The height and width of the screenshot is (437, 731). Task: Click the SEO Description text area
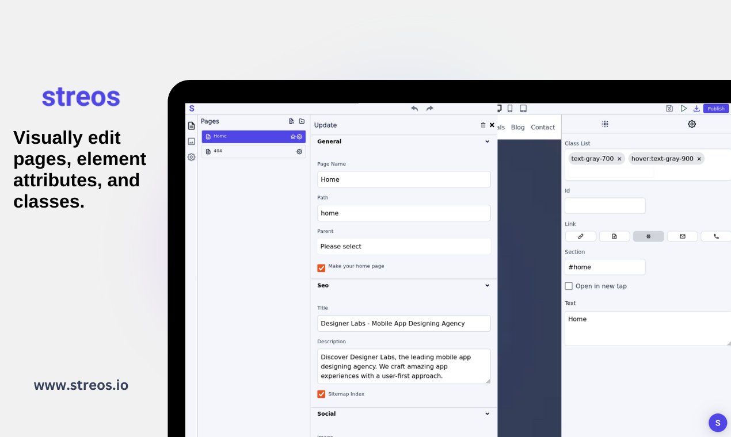coord(404,366)
